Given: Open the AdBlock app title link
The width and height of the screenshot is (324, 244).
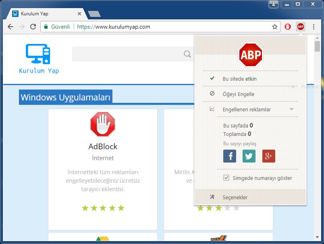Looking at the screenshot, I should click(x=103, y=147).
